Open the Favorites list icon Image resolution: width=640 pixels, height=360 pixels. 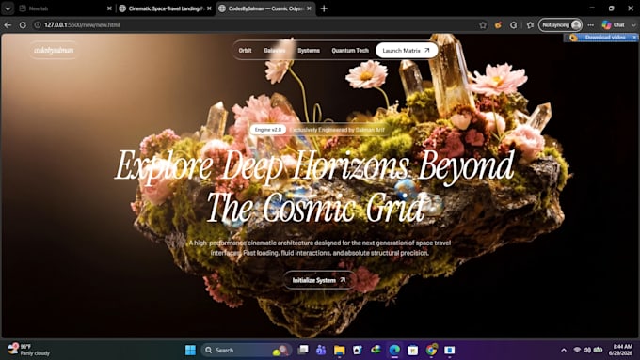tap(530, 24)
